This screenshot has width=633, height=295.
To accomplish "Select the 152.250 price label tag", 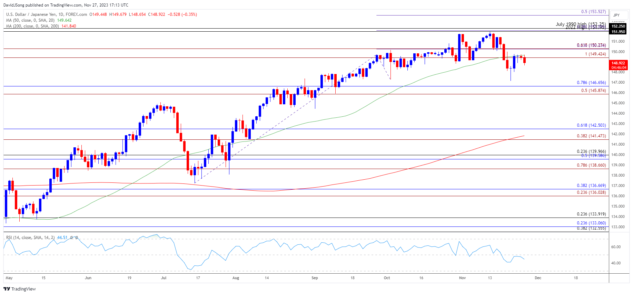I will pyautogui.click(x=618, y=26).
